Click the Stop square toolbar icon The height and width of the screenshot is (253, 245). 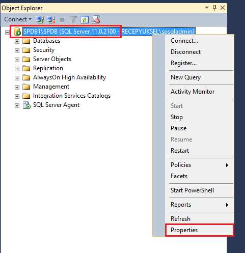click(x=62, y=20)
